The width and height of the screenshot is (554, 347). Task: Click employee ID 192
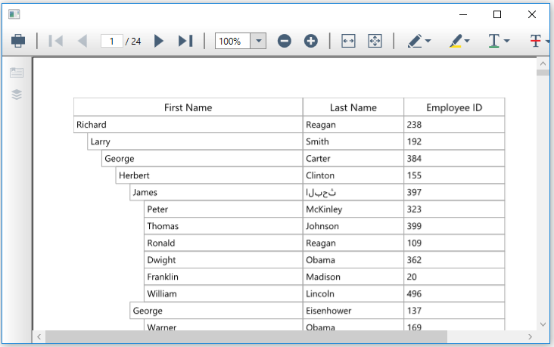pos(454,141)
